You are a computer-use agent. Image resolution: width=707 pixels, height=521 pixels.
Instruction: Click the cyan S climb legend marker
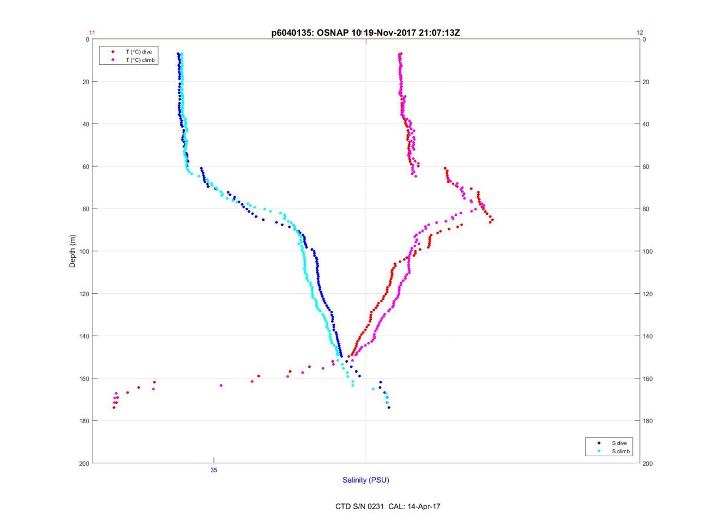[599, 451]
